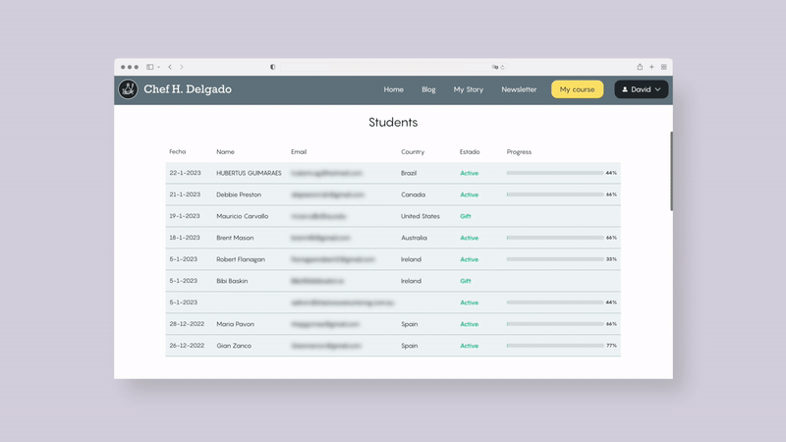Image resolution: width=786 pixels, height=442 pixels.
Task: Click the privacy shield icon in toolbar
Action: (272, 67)
